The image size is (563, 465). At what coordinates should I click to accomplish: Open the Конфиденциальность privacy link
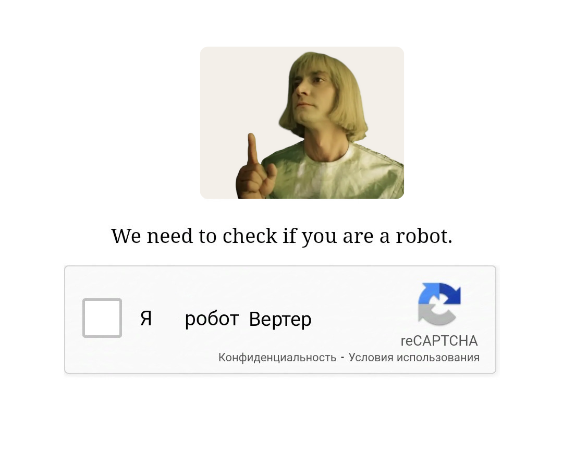click(277, 357)
